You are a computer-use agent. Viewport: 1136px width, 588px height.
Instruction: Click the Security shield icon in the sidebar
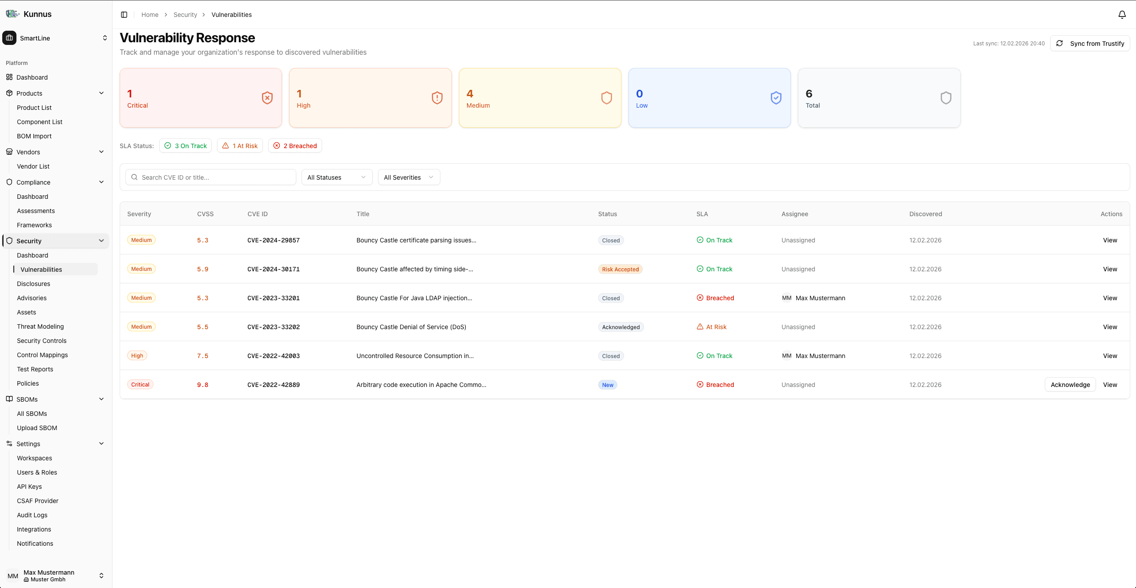pos(9,241)
